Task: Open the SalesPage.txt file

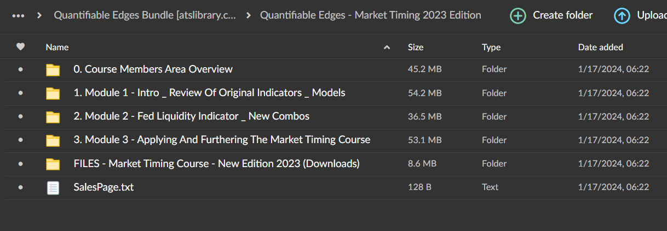Action: point(104,187)
